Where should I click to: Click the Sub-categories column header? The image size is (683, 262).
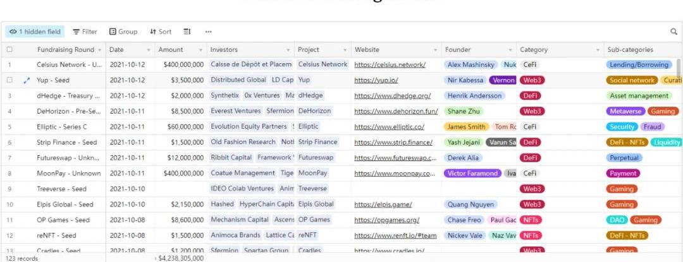(x=630, y=50)
